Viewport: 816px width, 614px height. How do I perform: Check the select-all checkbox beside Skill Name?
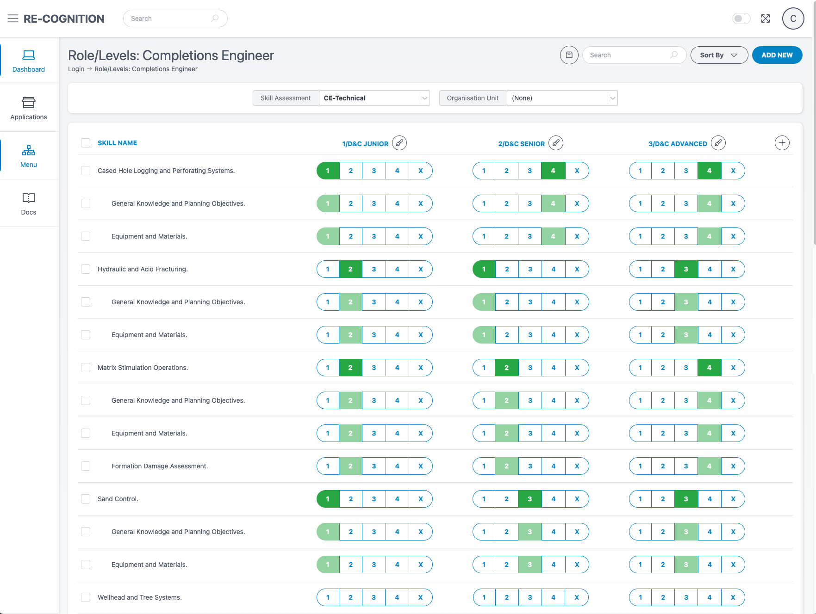pyautogui.click(x=86, y=143)
